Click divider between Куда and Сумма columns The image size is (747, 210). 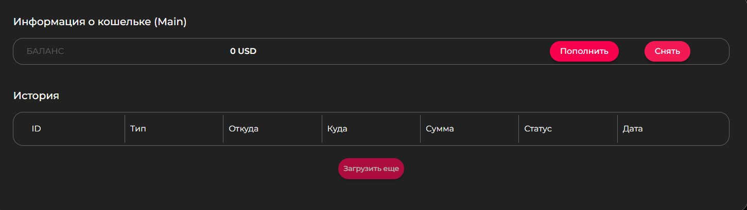point(420,129)
